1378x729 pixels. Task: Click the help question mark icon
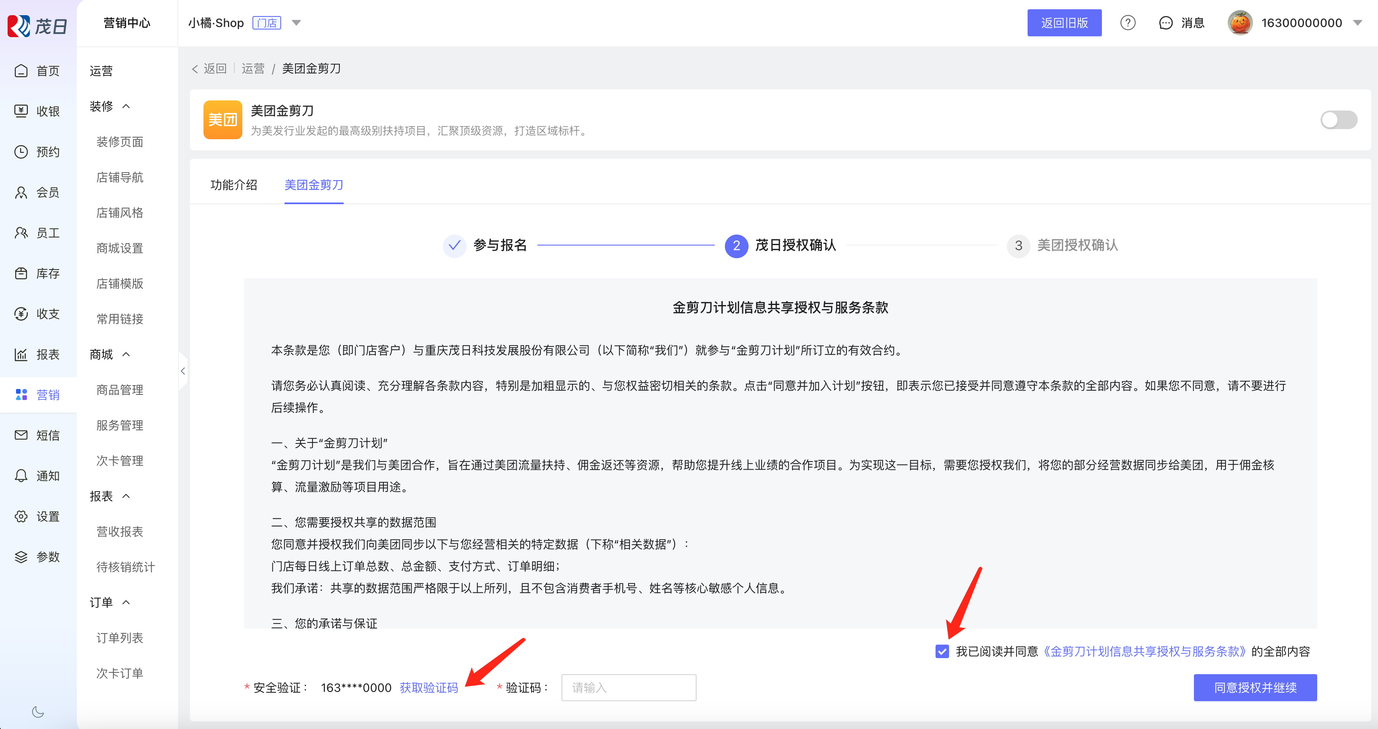pos(1128,23)
